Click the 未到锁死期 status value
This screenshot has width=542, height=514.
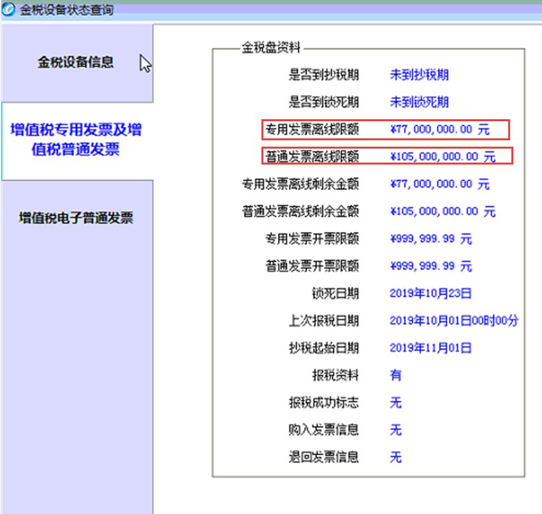(420, 102)
